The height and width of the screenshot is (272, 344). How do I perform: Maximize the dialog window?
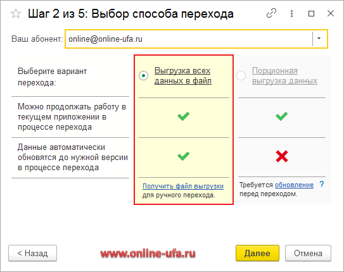click(x=311, y=13)
